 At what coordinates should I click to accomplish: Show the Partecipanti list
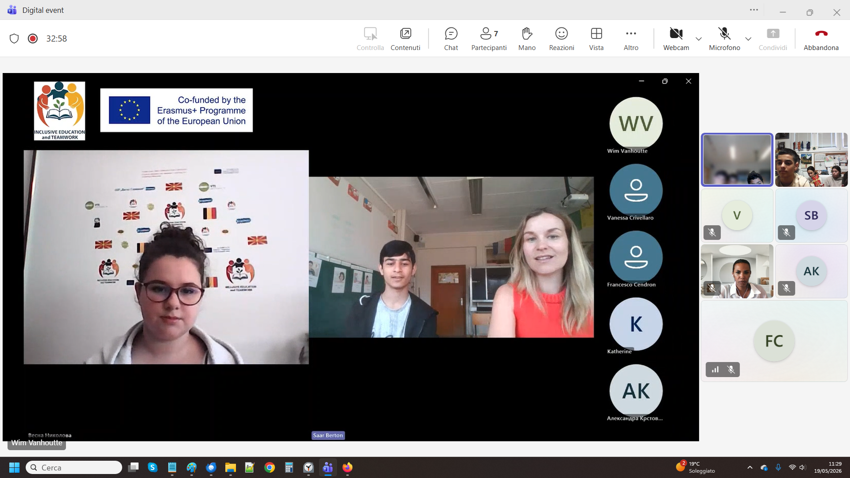[489, 39]
